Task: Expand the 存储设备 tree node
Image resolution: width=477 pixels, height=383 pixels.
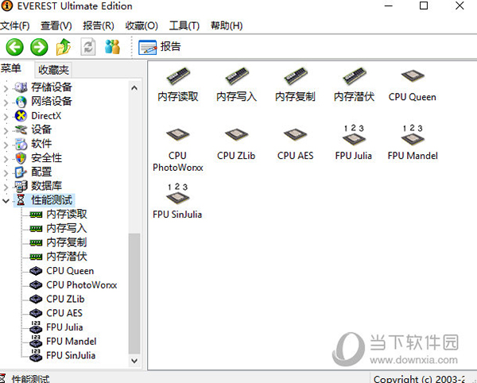Action: tap(6, 88)
